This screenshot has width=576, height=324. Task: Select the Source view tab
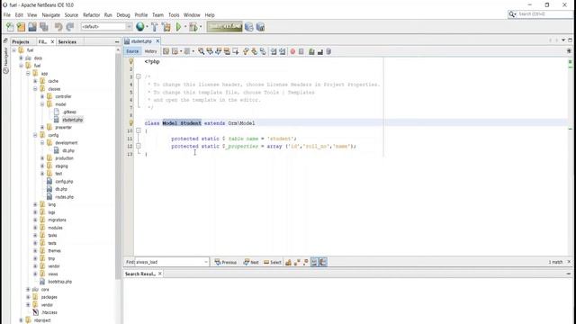click(x=132, y=51)
